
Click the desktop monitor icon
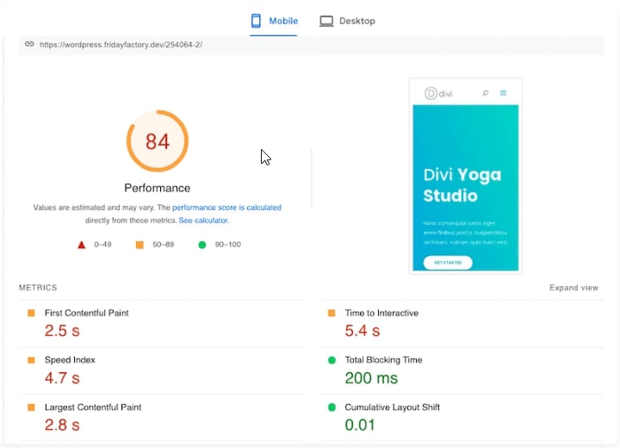(326, 21)
